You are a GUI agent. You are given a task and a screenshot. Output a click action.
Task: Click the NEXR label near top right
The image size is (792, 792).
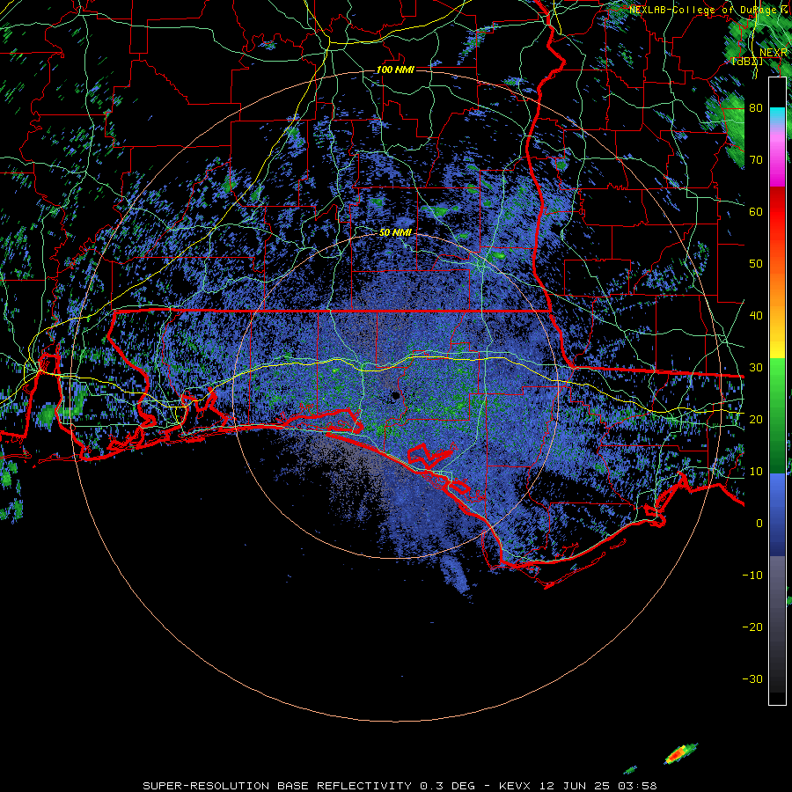point(773,53)
